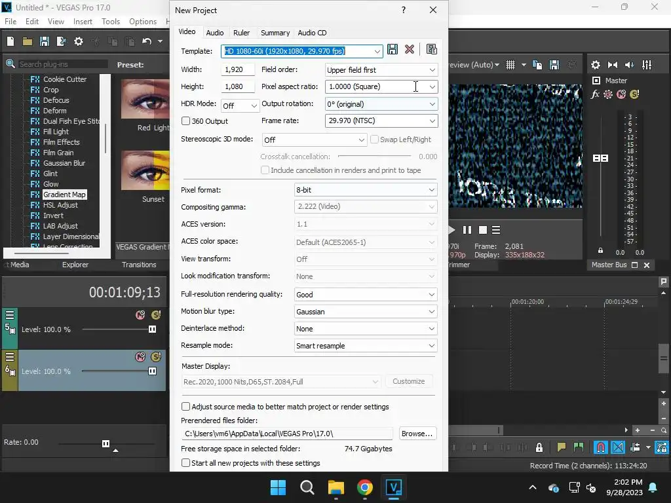This screenshot has width=671, height=503.
Task: Toggle the automatic crossfades icon
Action: (618, 447)
